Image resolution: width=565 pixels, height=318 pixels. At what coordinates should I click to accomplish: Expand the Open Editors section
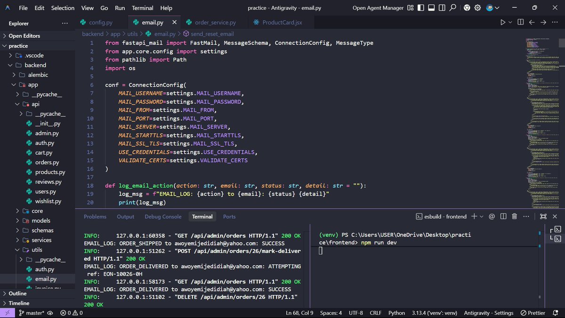pos(38,36)
